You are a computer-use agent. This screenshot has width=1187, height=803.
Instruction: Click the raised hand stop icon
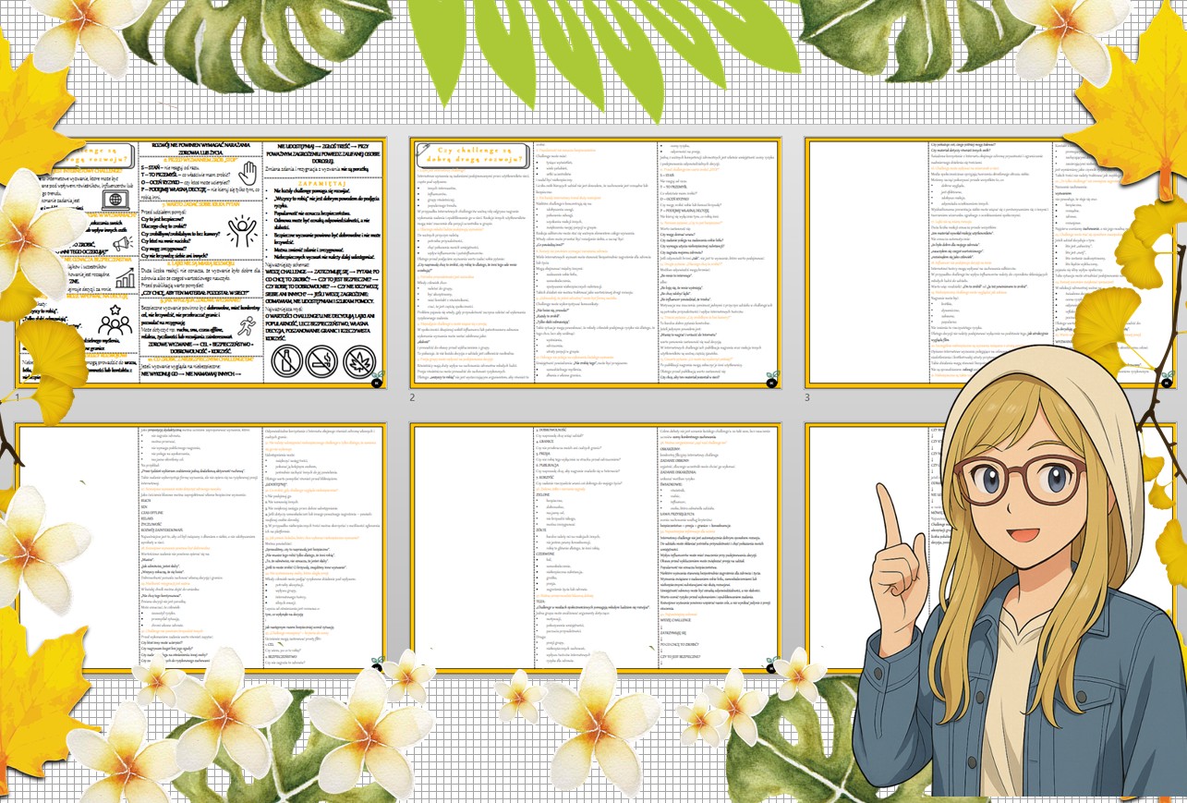[248, 175]
